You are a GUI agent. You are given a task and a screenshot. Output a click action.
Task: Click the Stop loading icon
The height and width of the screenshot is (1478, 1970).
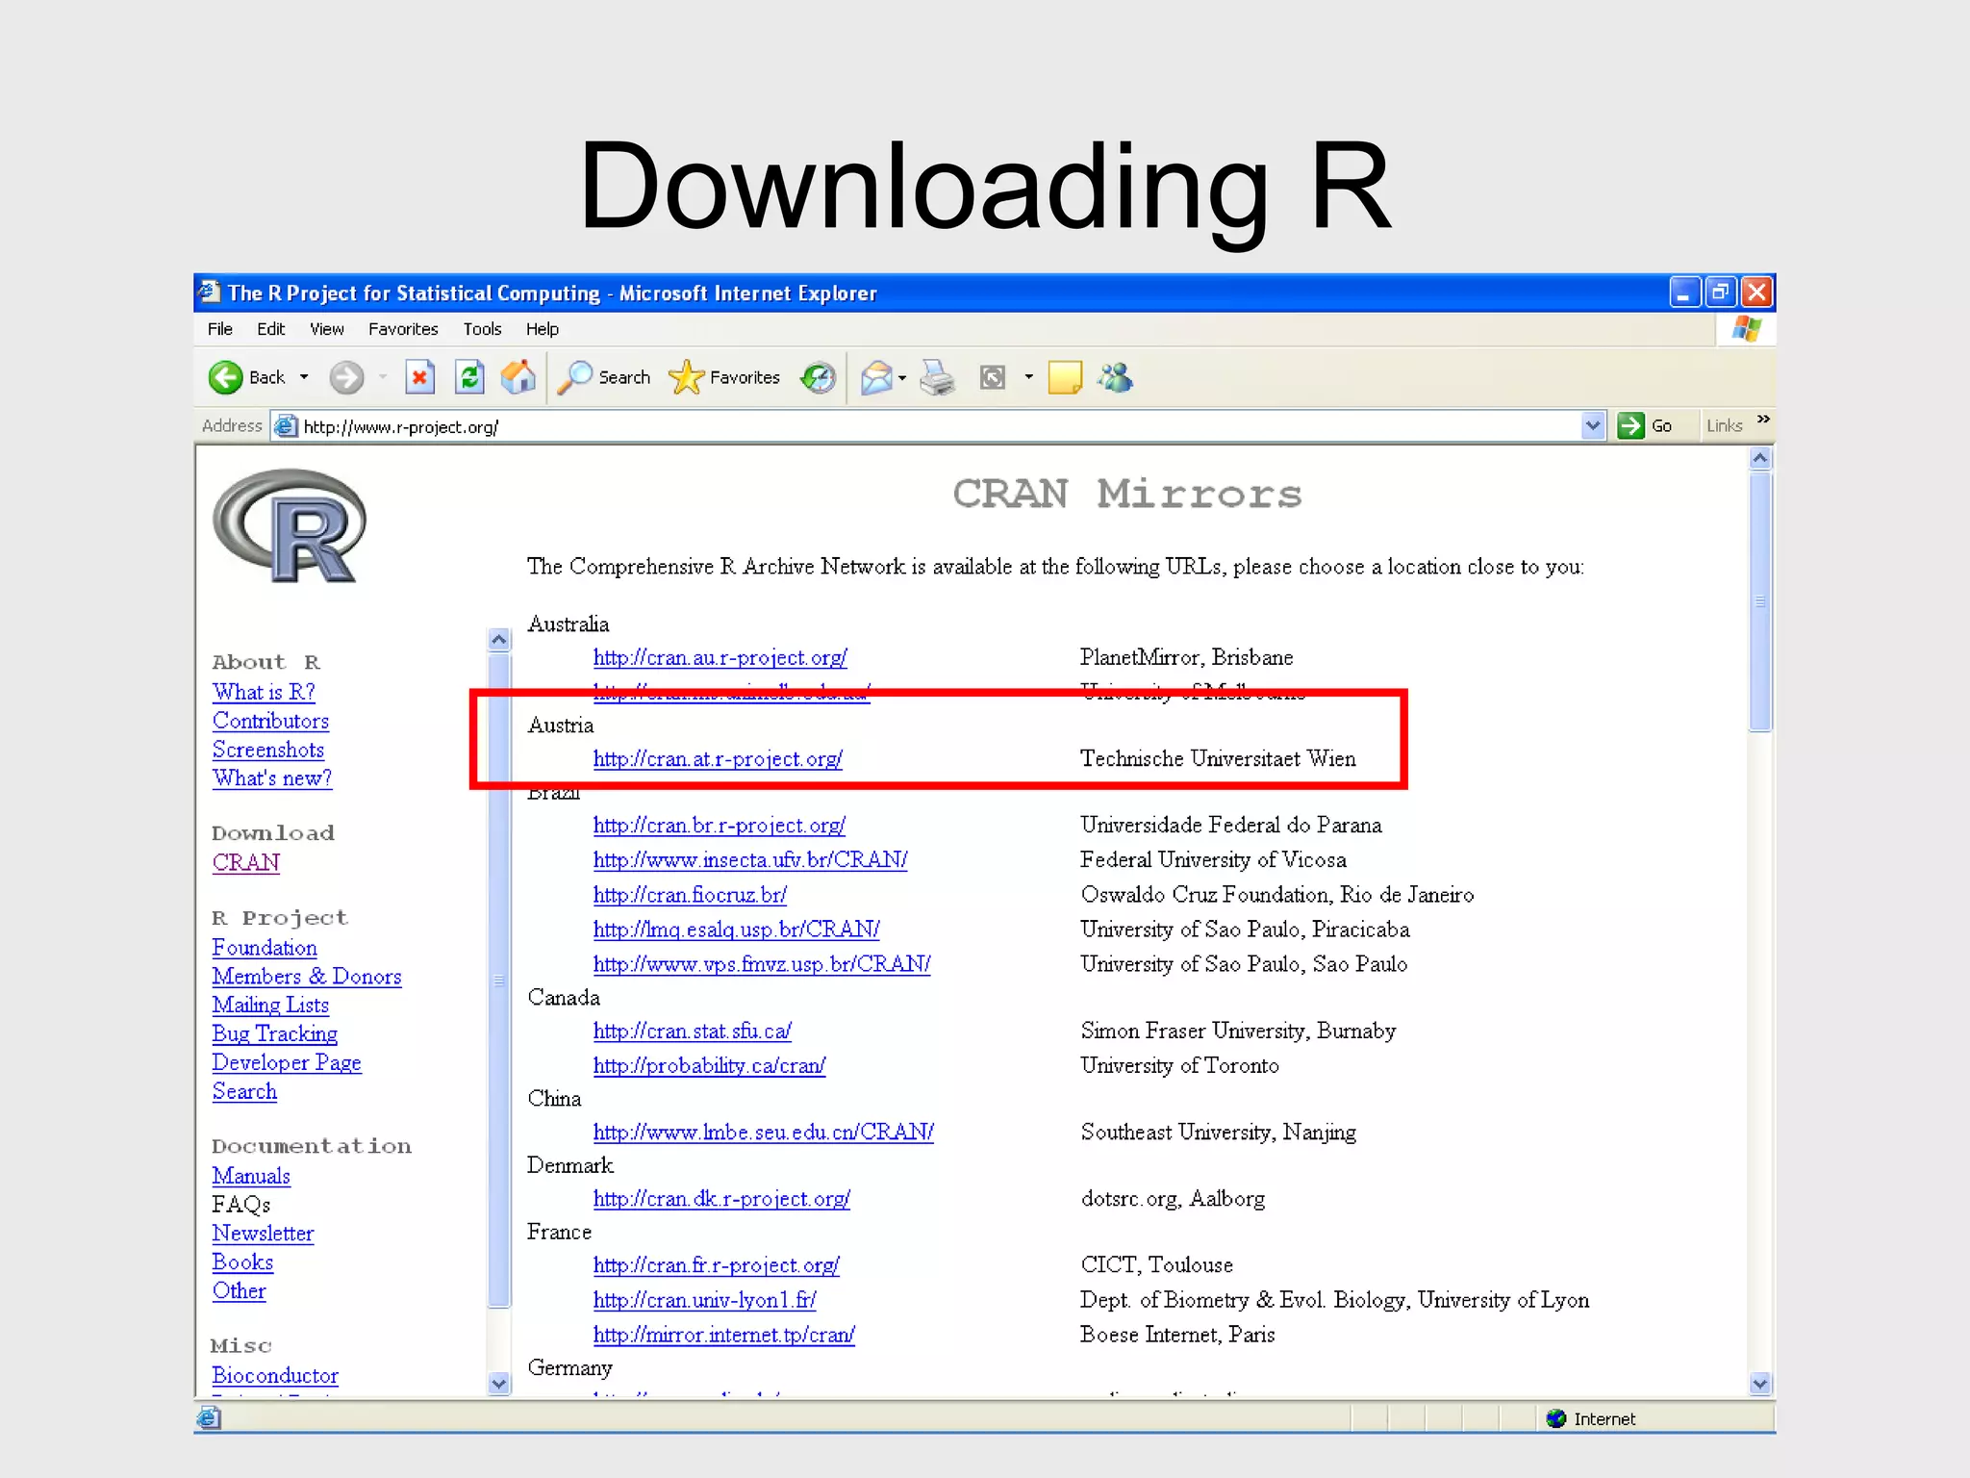coord(419,377)
